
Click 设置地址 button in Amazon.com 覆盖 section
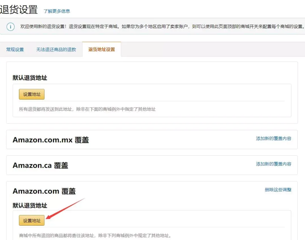click(x=32, y=221)
